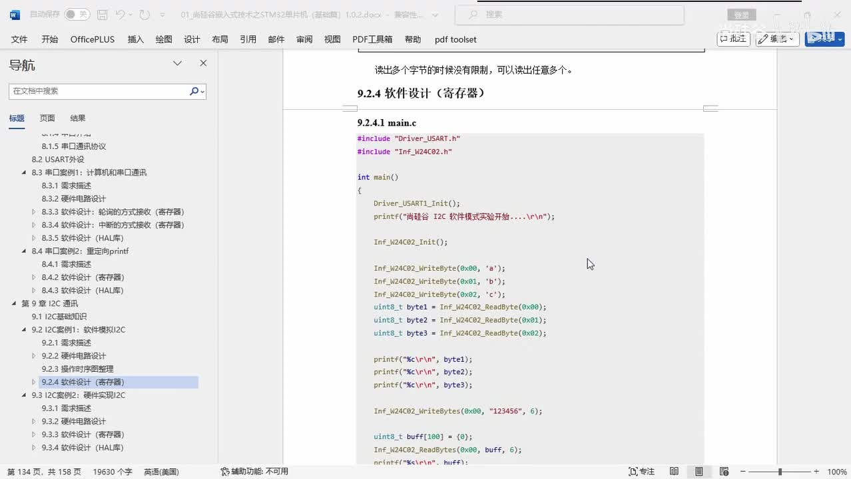Open the 审阅 ribbon tab

pyautogui.click(x=304, y=39)
